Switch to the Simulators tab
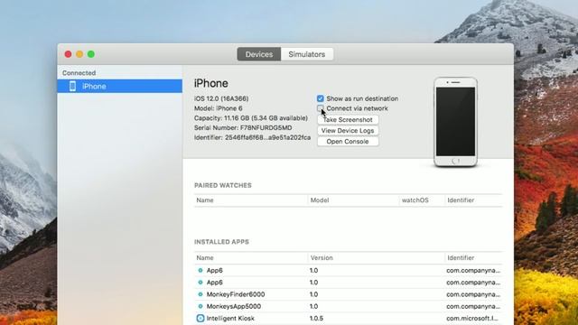The width and height of the screenshot is (578, 325). click(307, 54)
